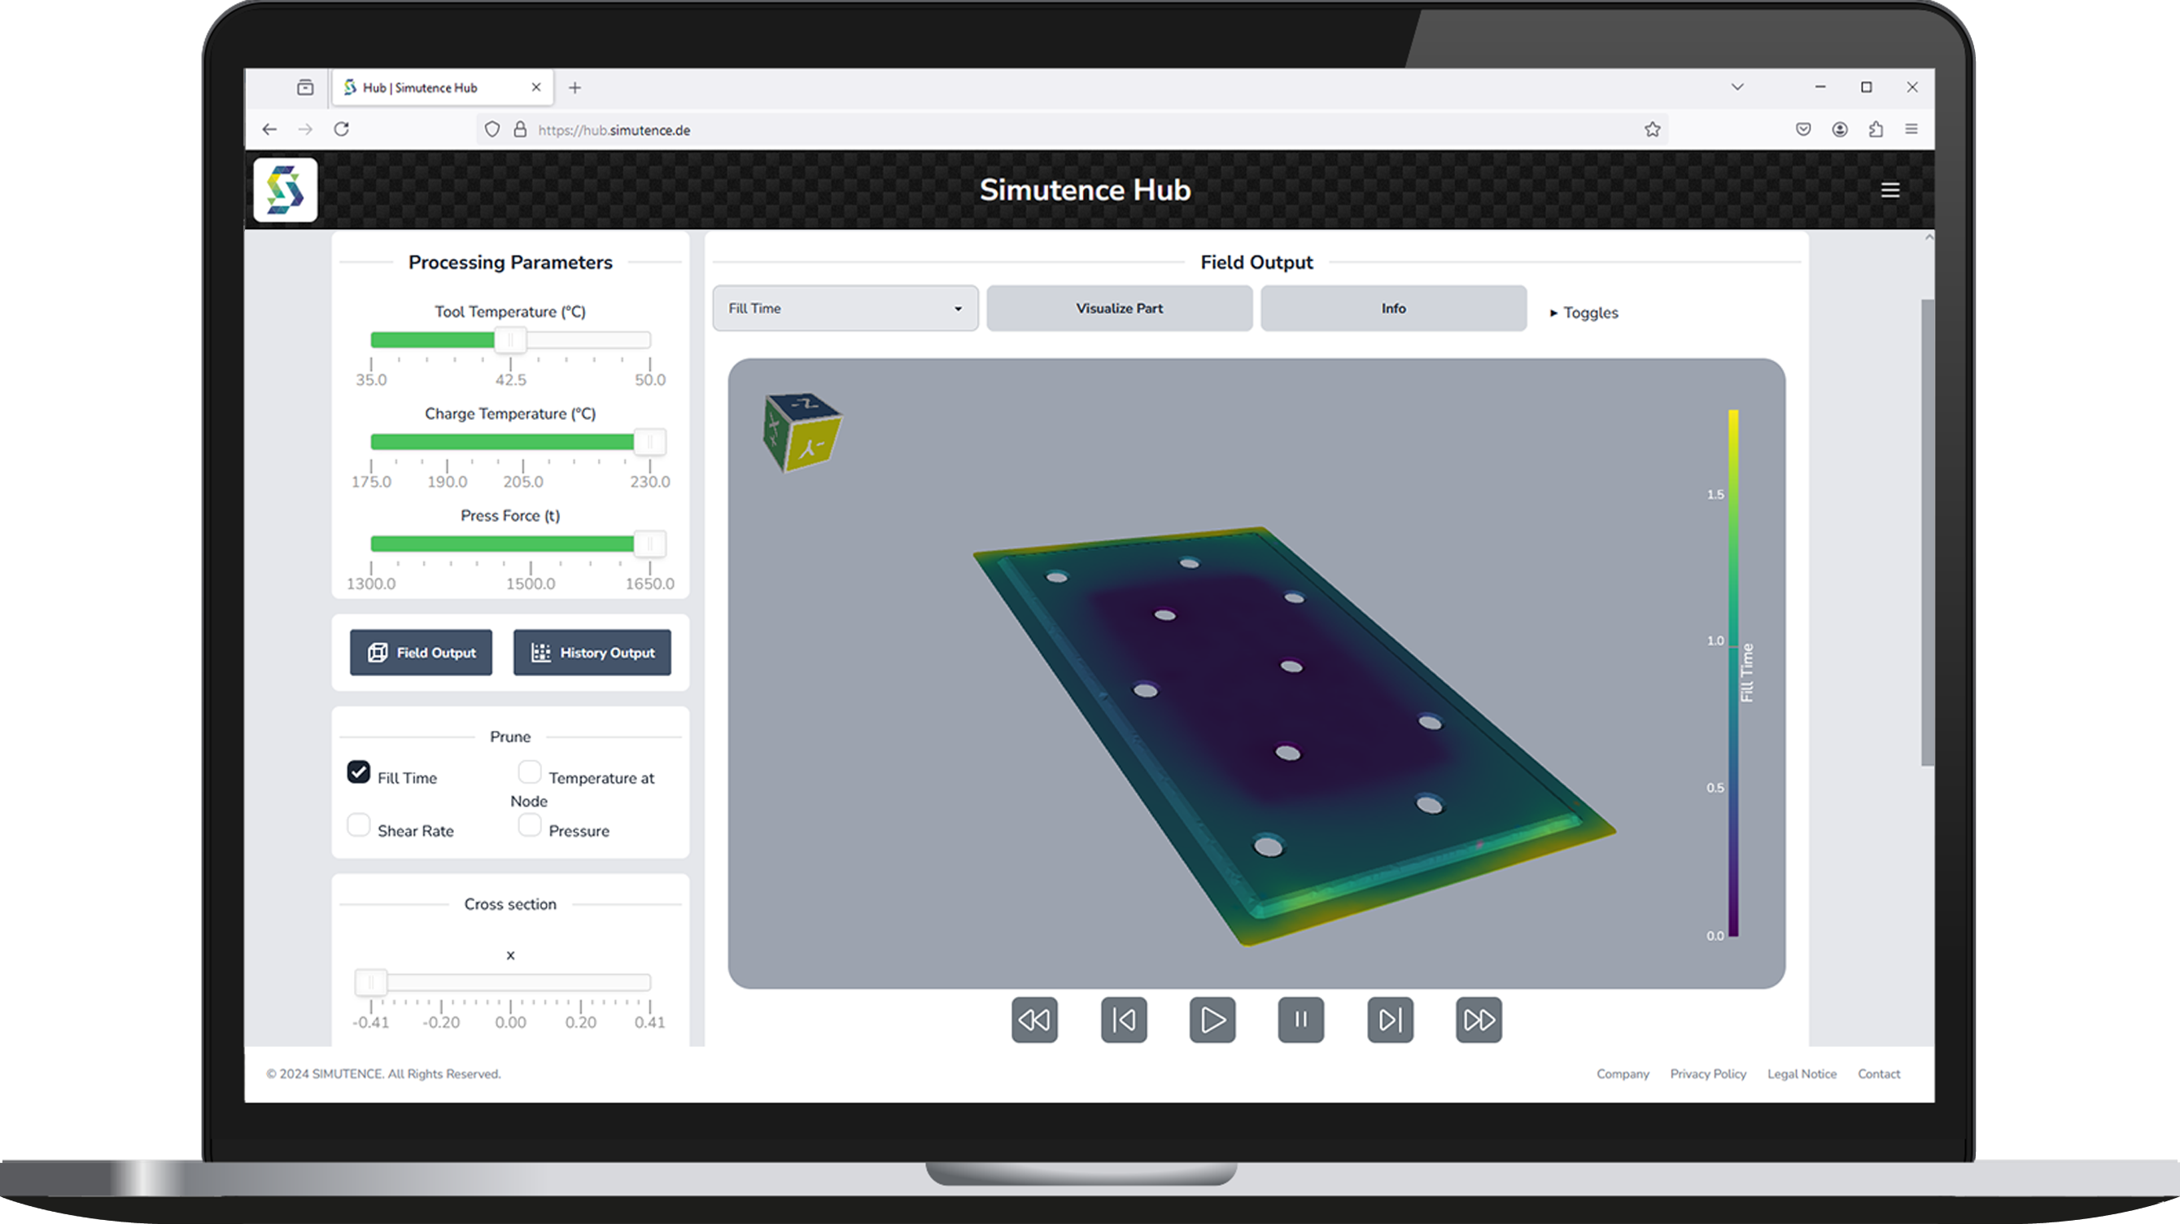
Task: Click the Tool Temperature slider handle
Action: (510, 340)
